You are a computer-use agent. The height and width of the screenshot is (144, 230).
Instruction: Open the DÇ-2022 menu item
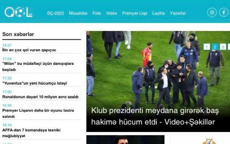point(56,13)
